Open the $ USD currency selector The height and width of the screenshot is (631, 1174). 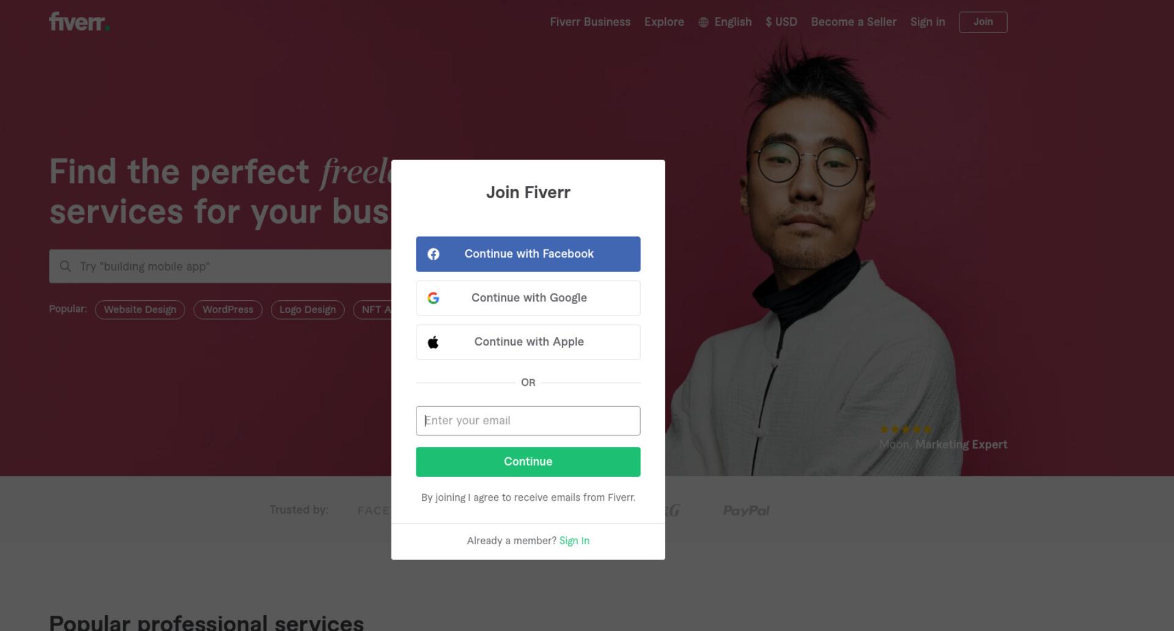(x=781, y=22)
